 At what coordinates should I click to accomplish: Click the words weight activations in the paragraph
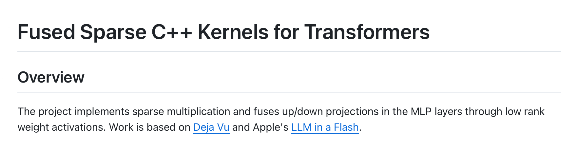pyautogui.click(x=62, y=127)
